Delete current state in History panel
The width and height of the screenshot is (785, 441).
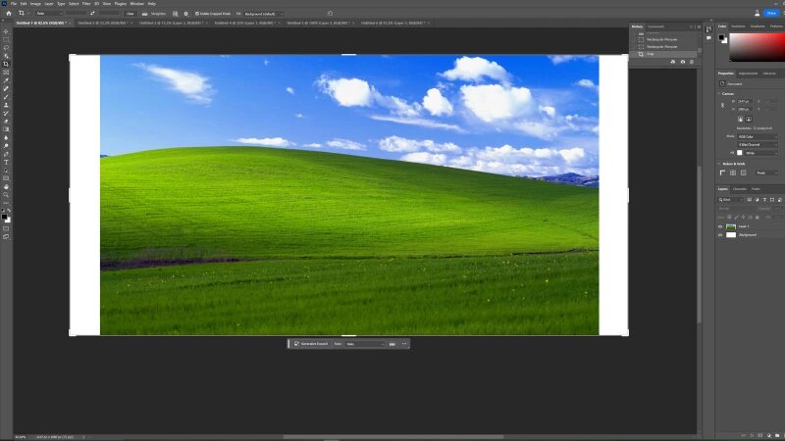(692, 62)
